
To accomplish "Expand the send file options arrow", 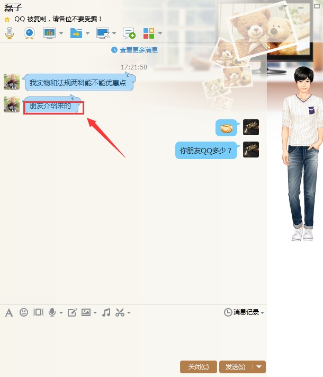I will pos(88,33).
